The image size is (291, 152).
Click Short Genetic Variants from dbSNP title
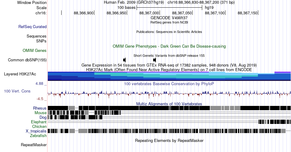tap(169, 56)
